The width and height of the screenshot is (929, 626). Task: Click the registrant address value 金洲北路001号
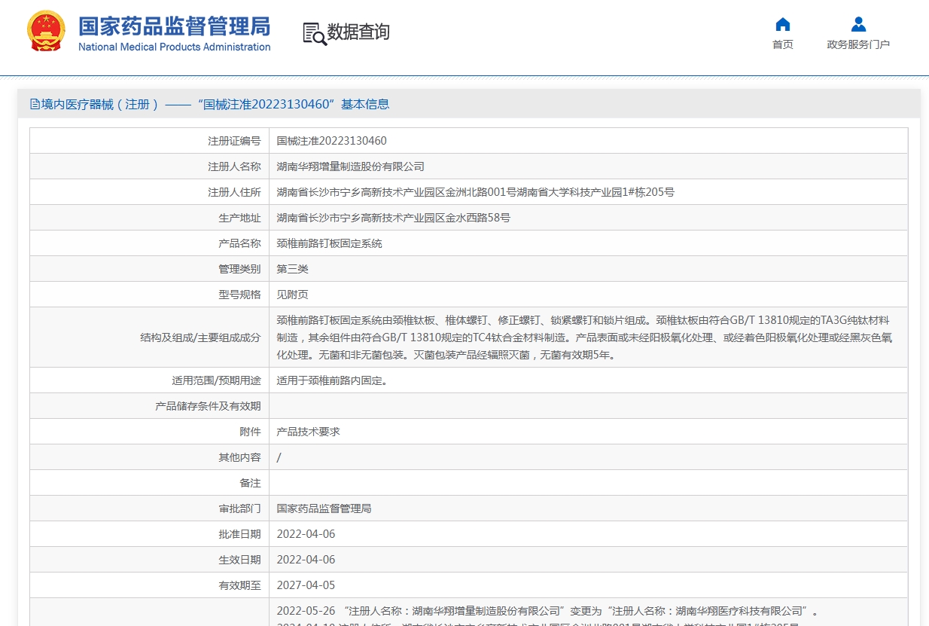(475, 192)
